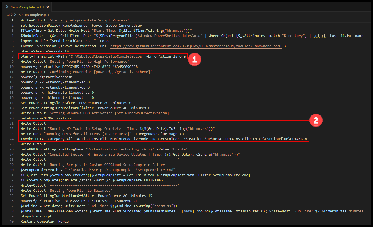Open the raw.githubusercontent.com _anywhere.psm1 link
373x227 pixels.
197,46
